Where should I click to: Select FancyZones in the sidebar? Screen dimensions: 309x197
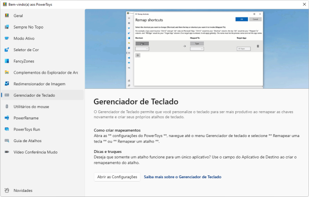43,61
